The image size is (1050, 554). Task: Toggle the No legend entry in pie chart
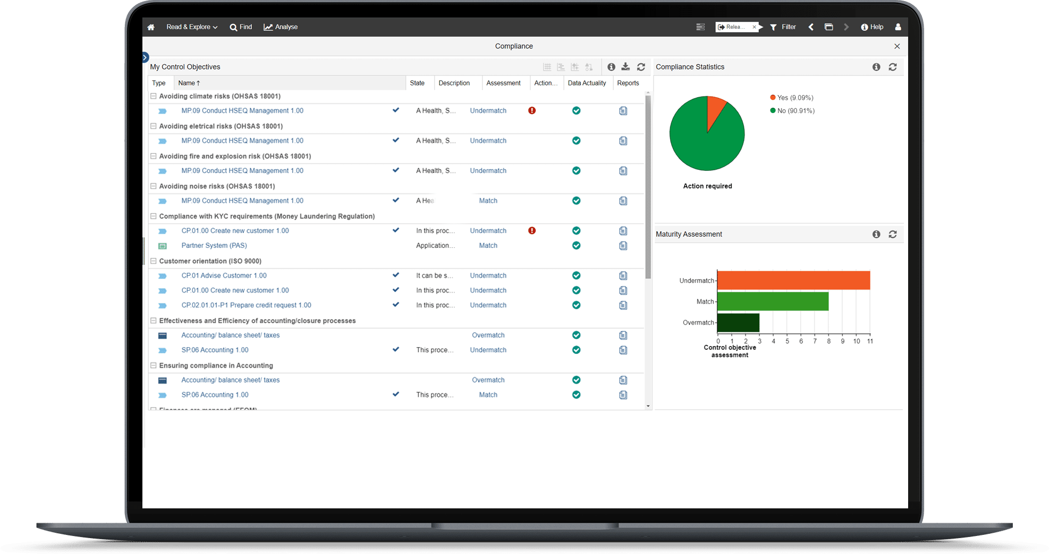(792, 111)
